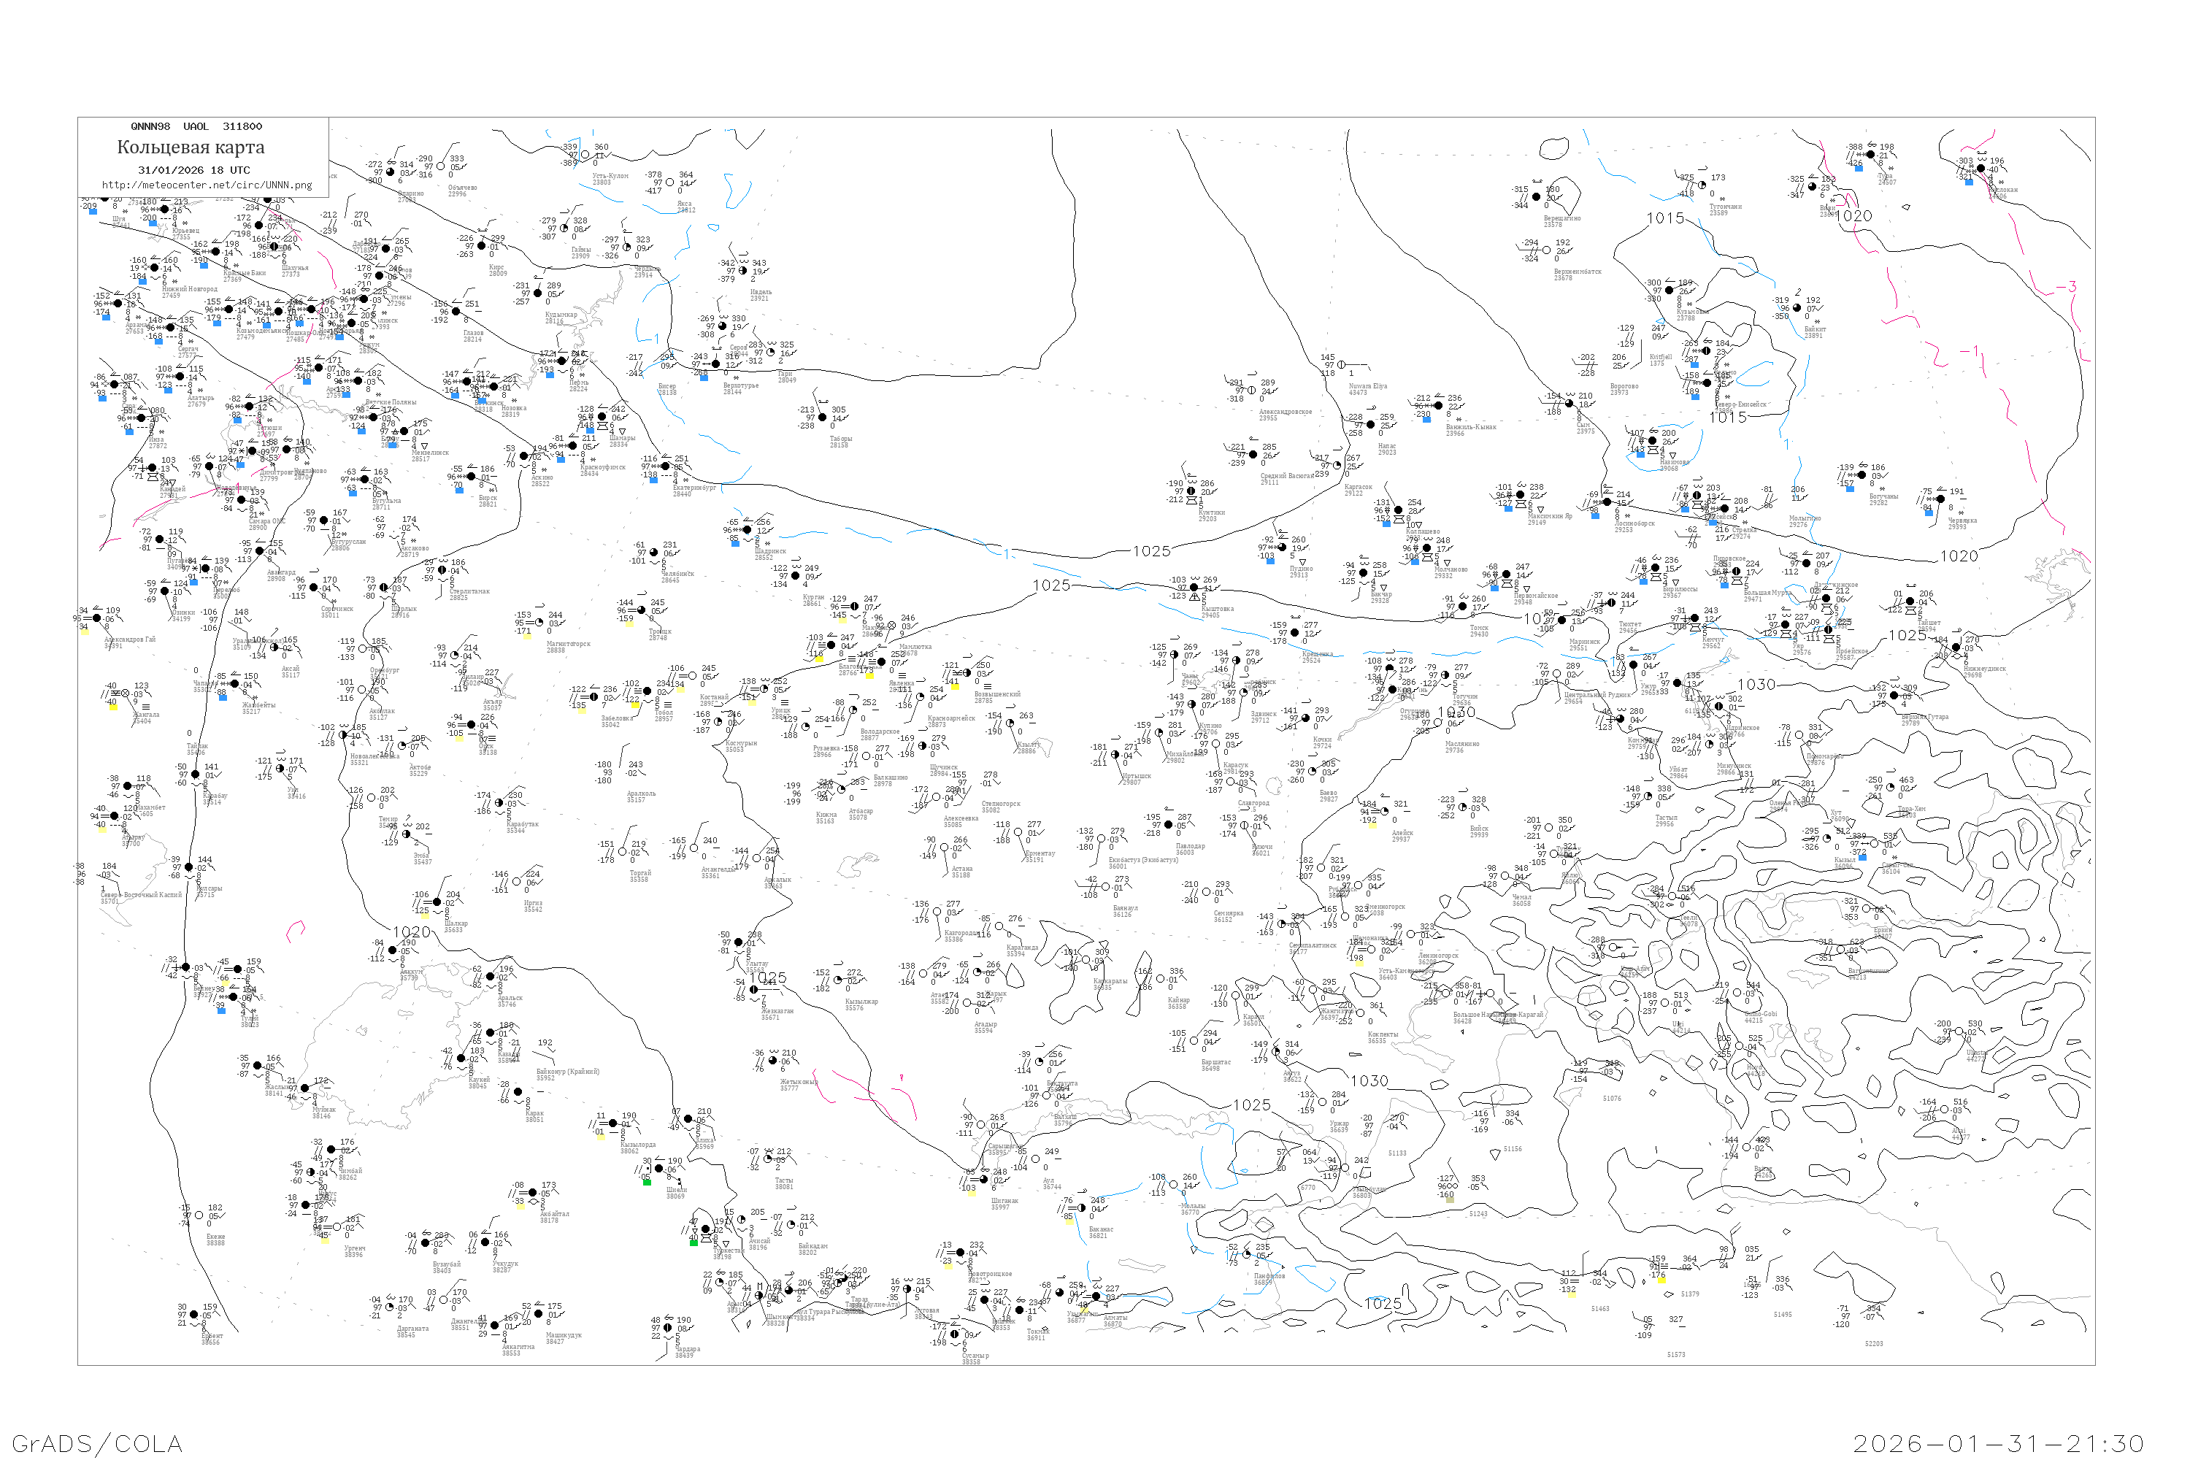Viewport: 2190px width, 1460px height.
Task: Click the filled station circle at Тура 24507
Action: [1870, 155]
